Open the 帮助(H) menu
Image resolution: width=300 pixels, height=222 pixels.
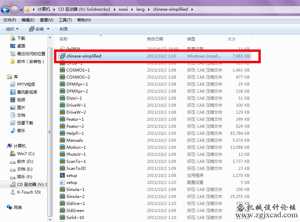coord(84,20)
